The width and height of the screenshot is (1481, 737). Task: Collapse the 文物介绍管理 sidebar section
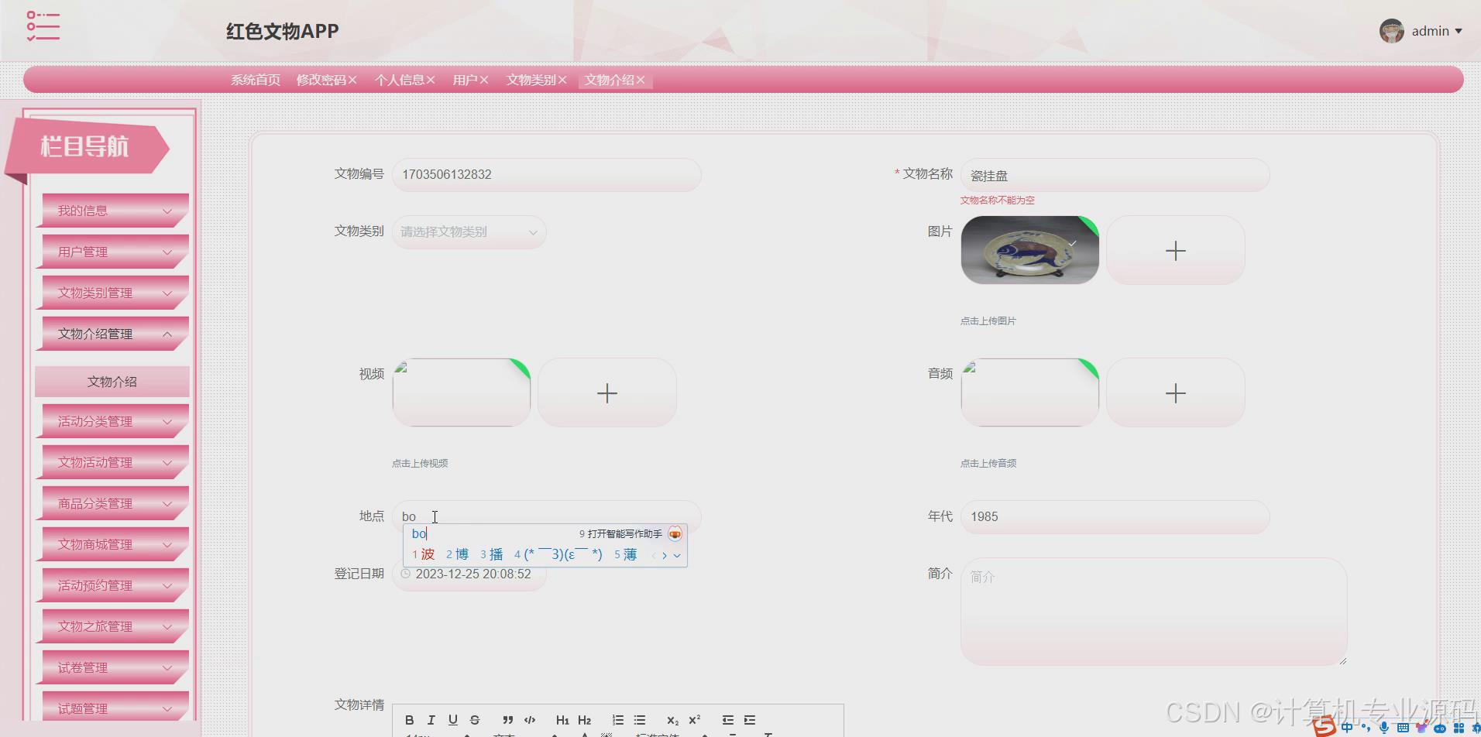click(x=112, y=334)
